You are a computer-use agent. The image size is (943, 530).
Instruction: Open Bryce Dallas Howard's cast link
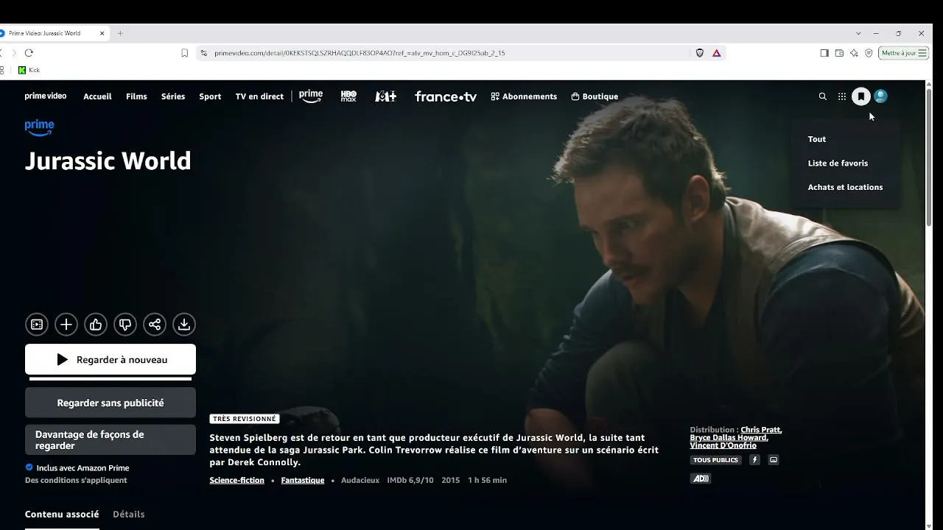pos(729,438)
